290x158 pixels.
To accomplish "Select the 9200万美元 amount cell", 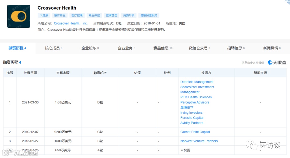I will 63,132.
